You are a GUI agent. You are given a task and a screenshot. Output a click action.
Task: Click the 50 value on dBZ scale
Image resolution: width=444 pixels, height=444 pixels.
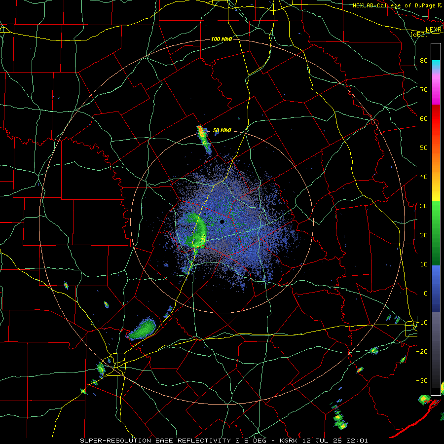click(x=424, y=148)
